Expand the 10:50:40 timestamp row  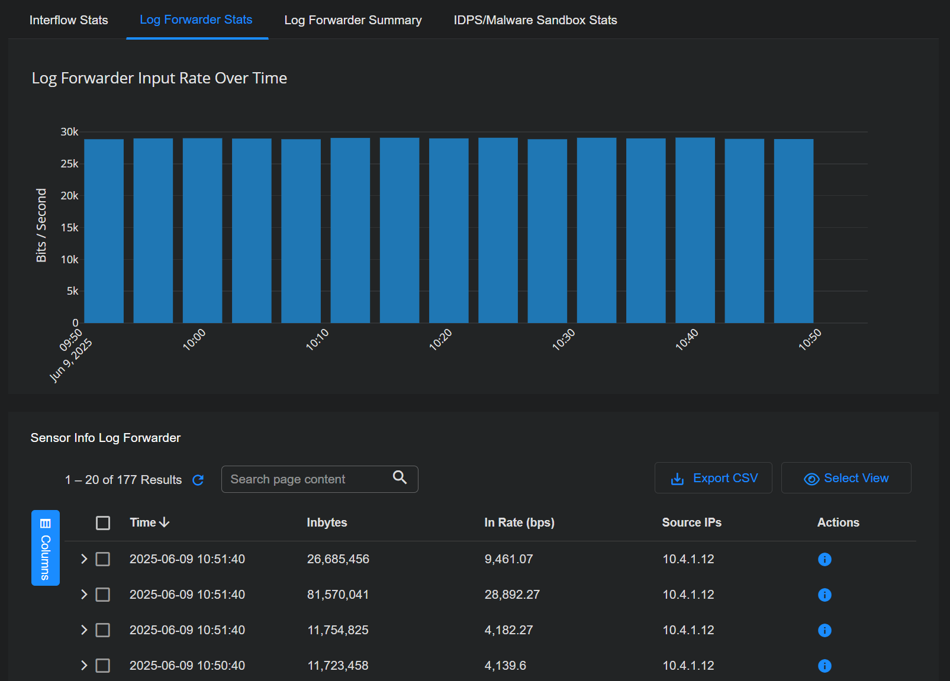83,666
